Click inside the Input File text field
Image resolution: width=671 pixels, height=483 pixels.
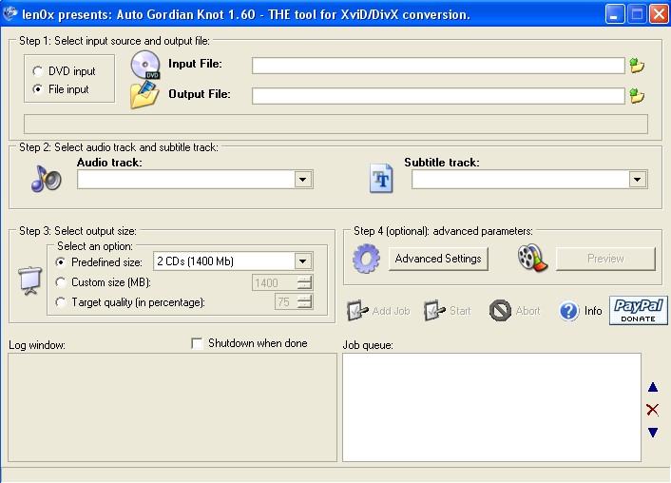437,66
